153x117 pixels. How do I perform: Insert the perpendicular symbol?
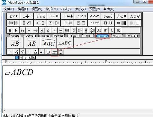coord(29,52)
